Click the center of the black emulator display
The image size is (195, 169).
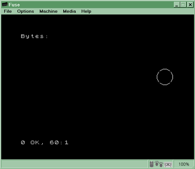click(x=97, y=87)
